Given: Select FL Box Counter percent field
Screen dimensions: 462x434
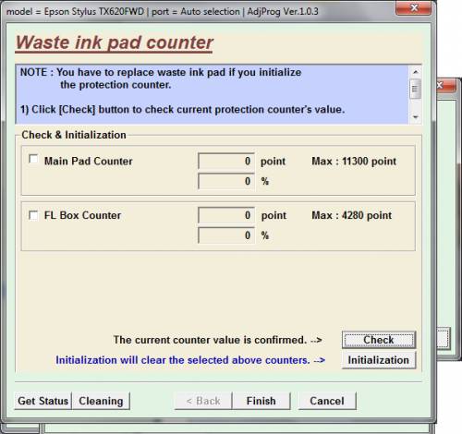Looking at the screenshot, I should pos(226,235).
